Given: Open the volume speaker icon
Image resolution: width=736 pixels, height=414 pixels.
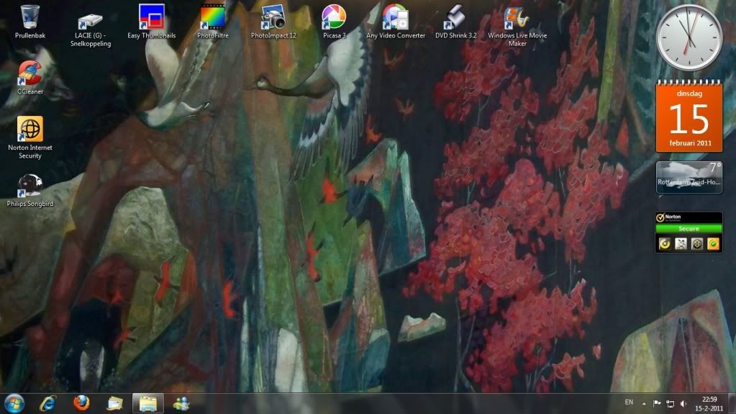Looking at the screenshot, I should [683, 404].
